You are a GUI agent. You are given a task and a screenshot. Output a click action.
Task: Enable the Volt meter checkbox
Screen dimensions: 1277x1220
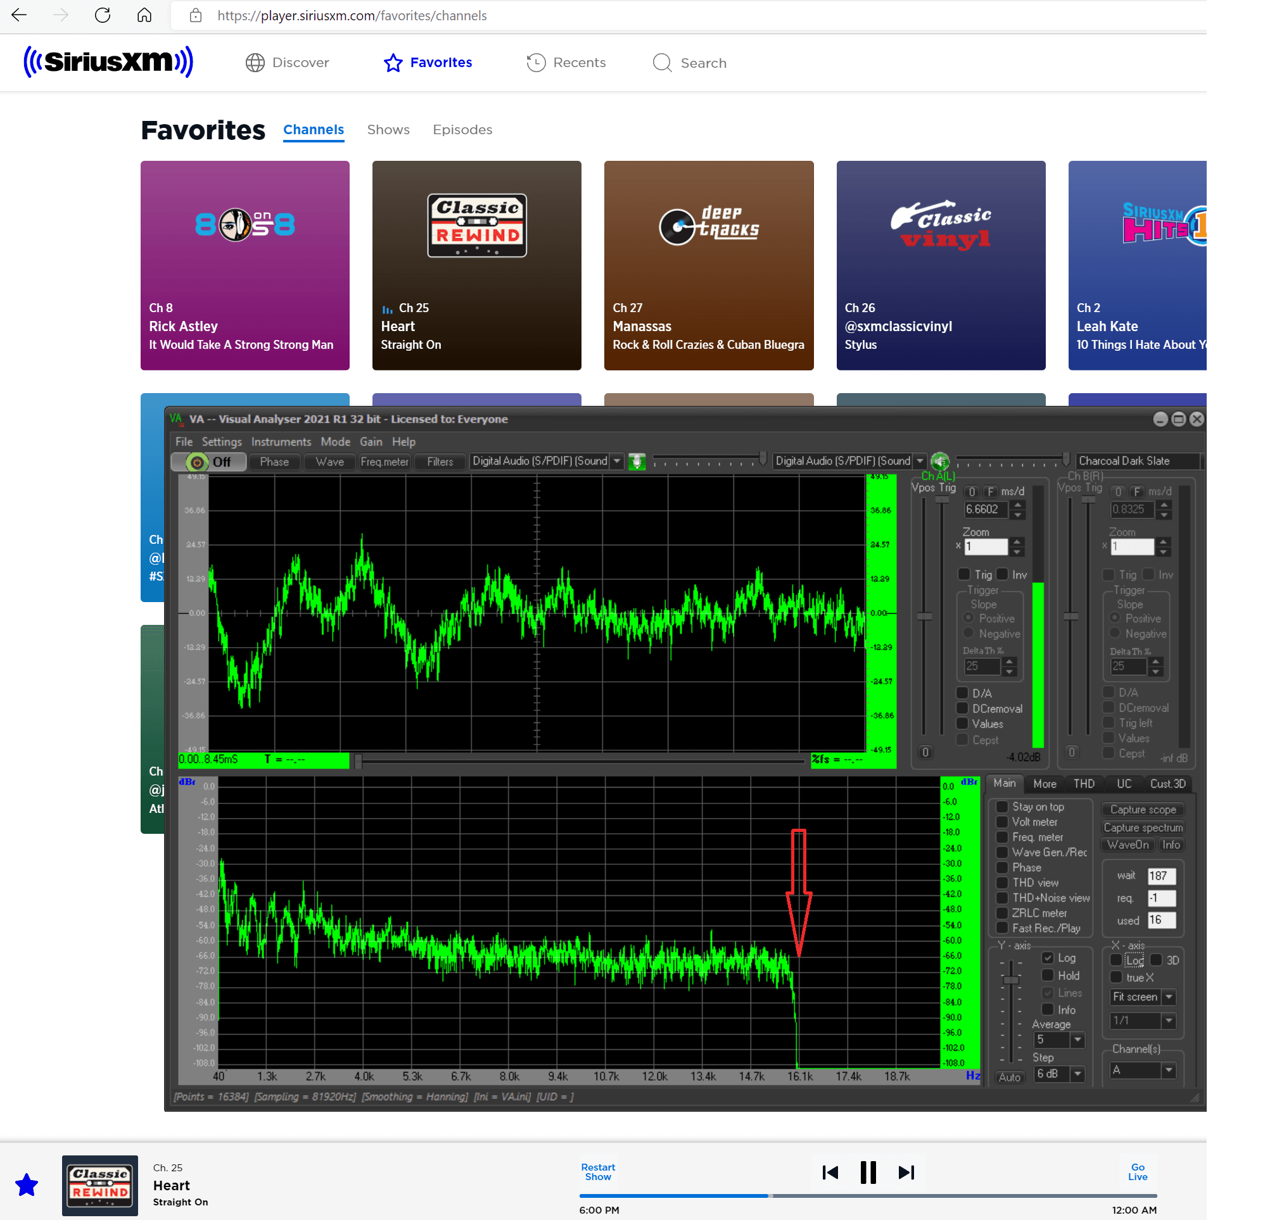(x=1003, y=822)
